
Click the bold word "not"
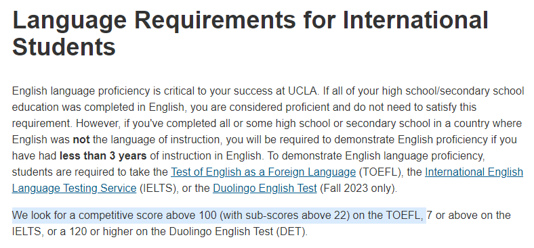81,140
